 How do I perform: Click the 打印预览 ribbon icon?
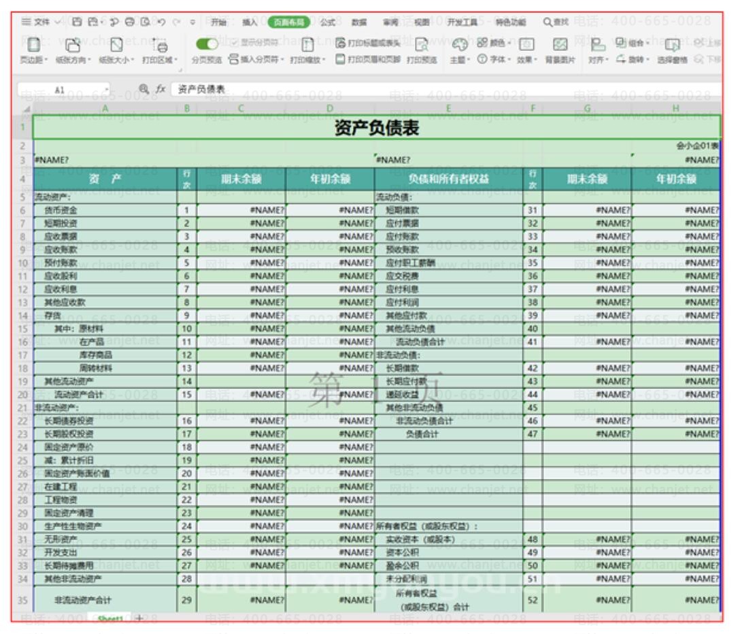422,51
